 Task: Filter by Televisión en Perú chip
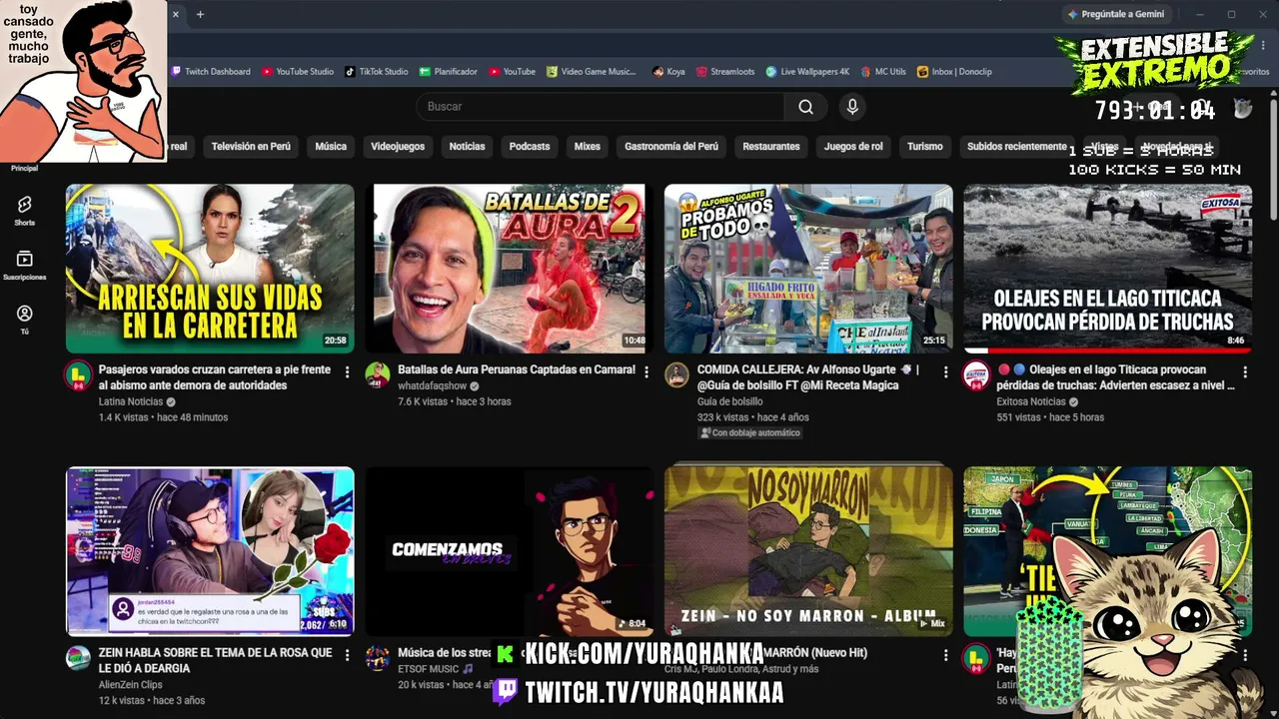click(x=251, y=147)
